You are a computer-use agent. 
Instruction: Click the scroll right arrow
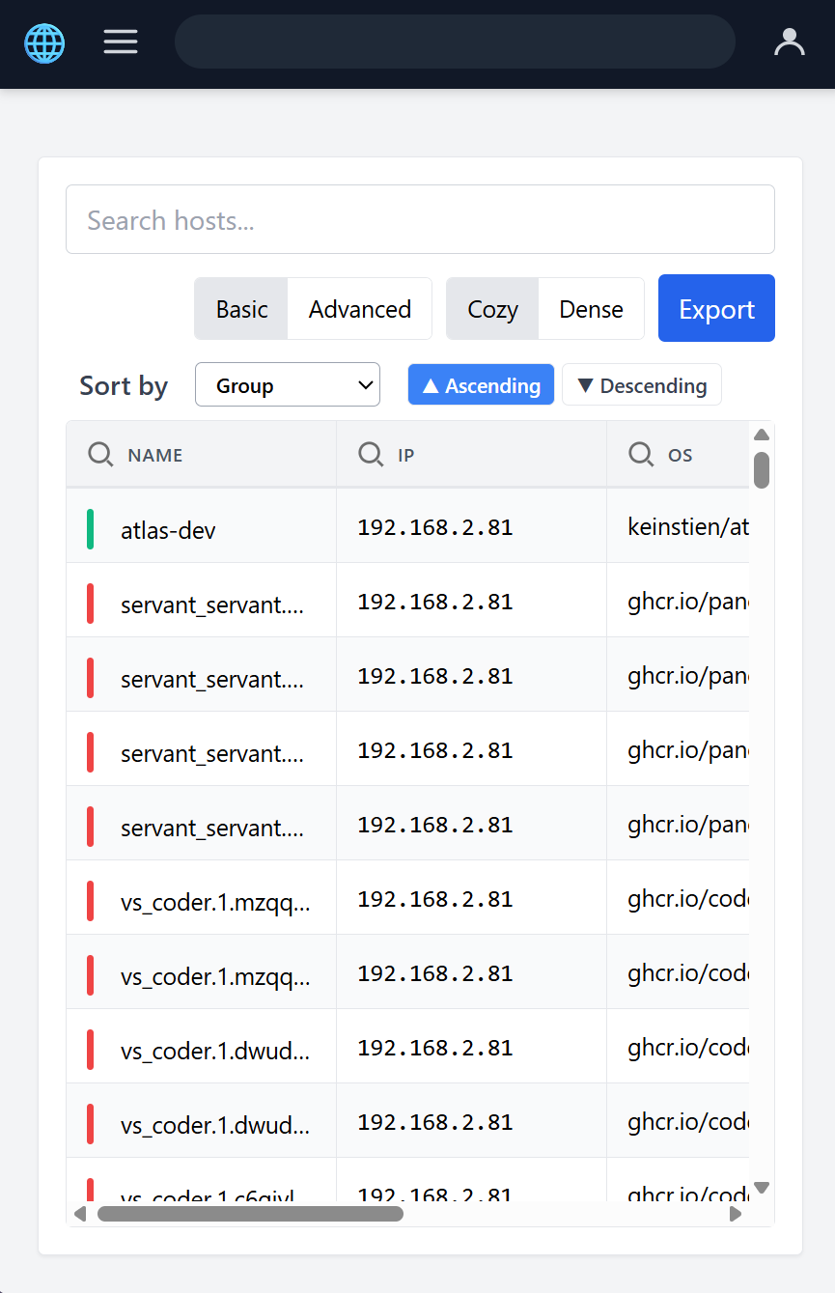(x=736, y=1214)
